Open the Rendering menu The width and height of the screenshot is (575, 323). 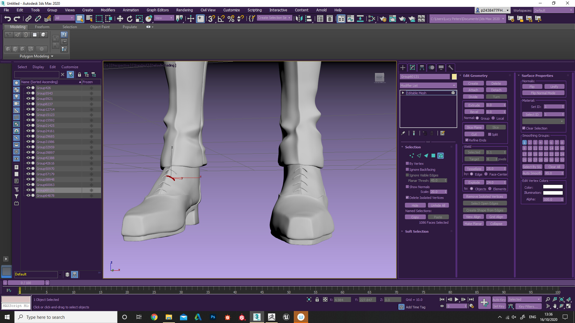(184, 10)
